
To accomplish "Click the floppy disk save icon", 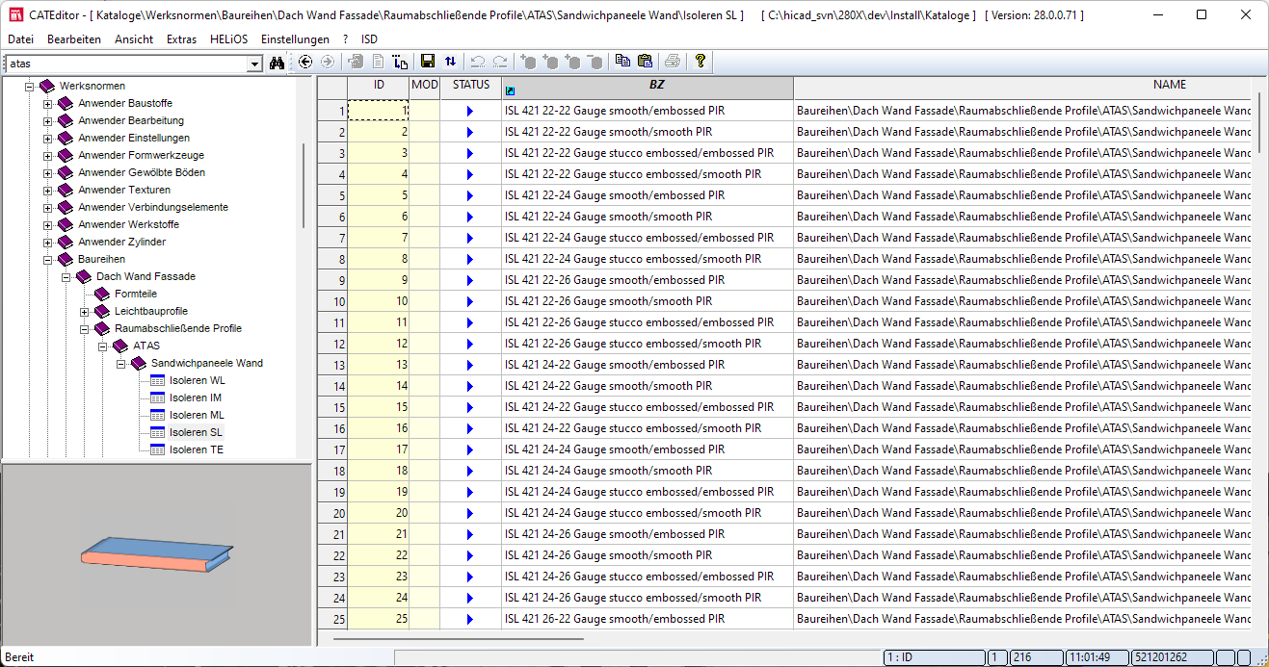I will click(x=428, y=62).
